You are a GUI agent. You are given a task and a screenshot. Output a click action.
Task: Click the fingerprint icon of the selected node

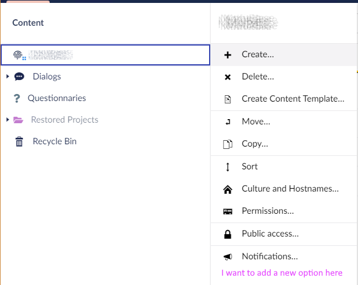18,55
